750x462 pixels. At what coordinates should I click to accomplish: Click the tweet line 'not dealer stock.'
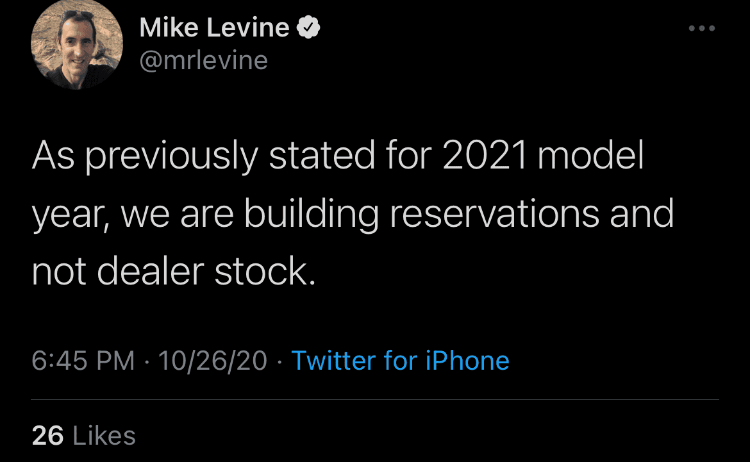174,271
